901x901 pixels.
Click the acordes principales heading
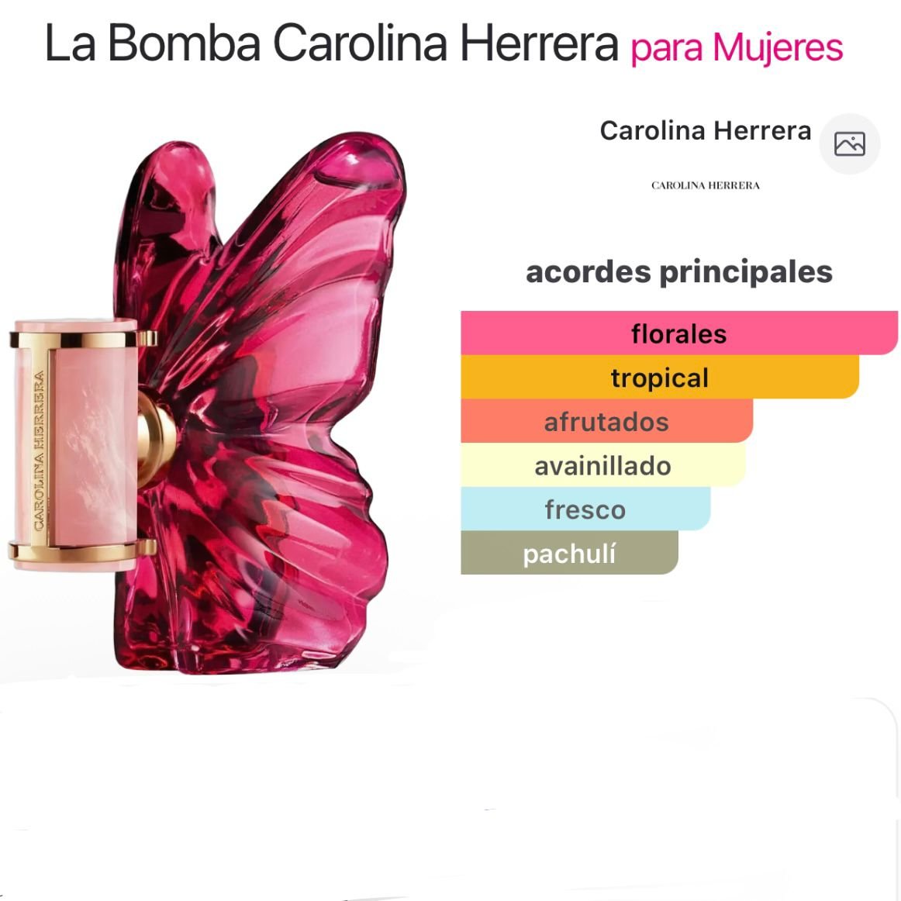tap(679, 272)
